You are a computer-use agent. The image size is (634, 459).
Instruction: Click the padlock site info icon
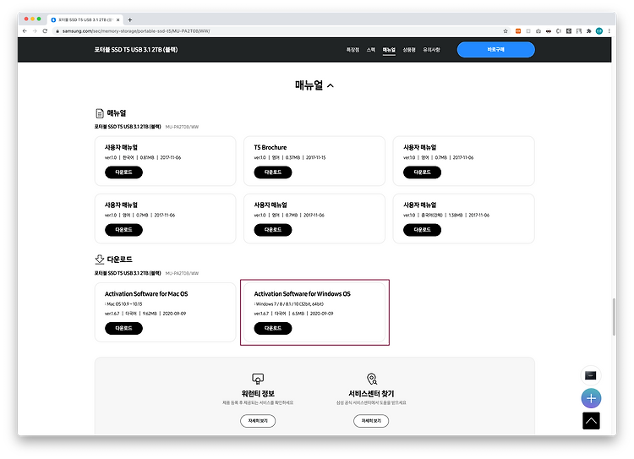pyautogui.click(x=57, y=31)
